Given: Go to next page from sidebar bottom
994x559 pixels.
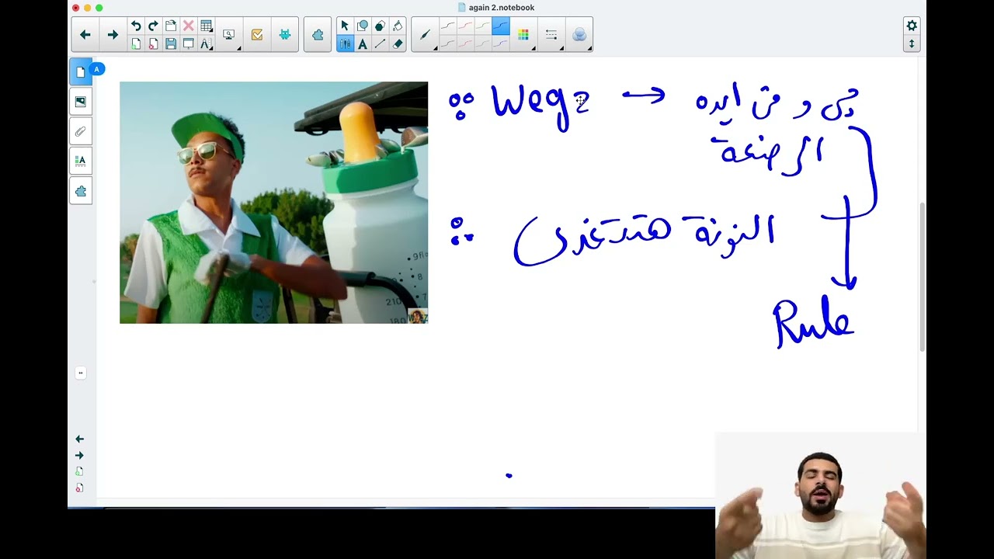Looking at the screenshot, I should click(x=79, y=456).
